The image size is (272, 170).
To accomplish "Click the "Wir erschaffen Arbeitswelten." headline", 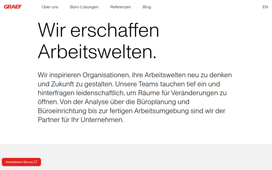I will (x=98, y=41).
